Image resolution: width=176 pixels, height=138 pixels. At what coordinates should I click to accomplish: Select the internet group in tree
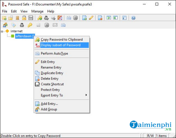16,31
